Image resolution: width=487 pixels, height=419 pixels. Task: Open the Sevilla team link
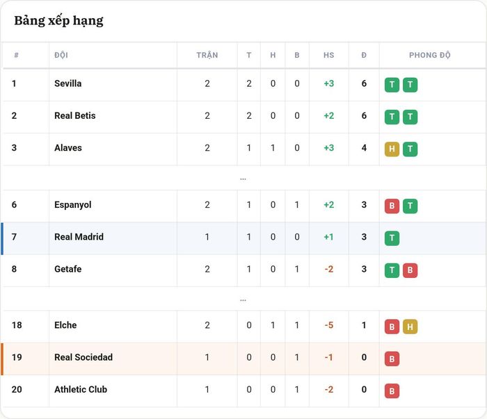click(68, 83)
